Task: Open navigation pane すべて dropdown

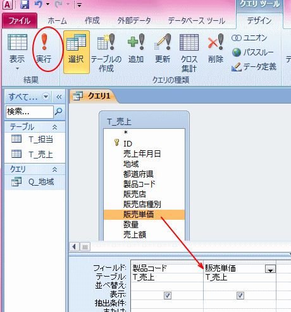Action: [46, 97]
